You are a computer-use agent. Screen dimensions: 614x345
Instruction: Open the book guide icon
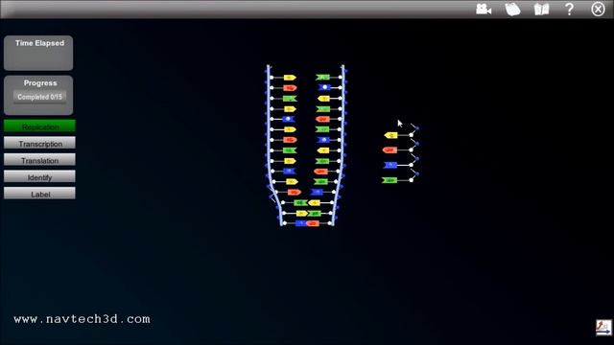click(541, 9)
